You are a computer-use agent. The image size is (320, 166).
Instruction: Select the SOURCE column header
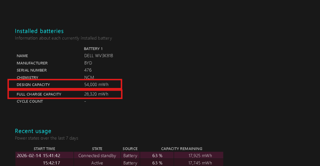click(130, 149)
